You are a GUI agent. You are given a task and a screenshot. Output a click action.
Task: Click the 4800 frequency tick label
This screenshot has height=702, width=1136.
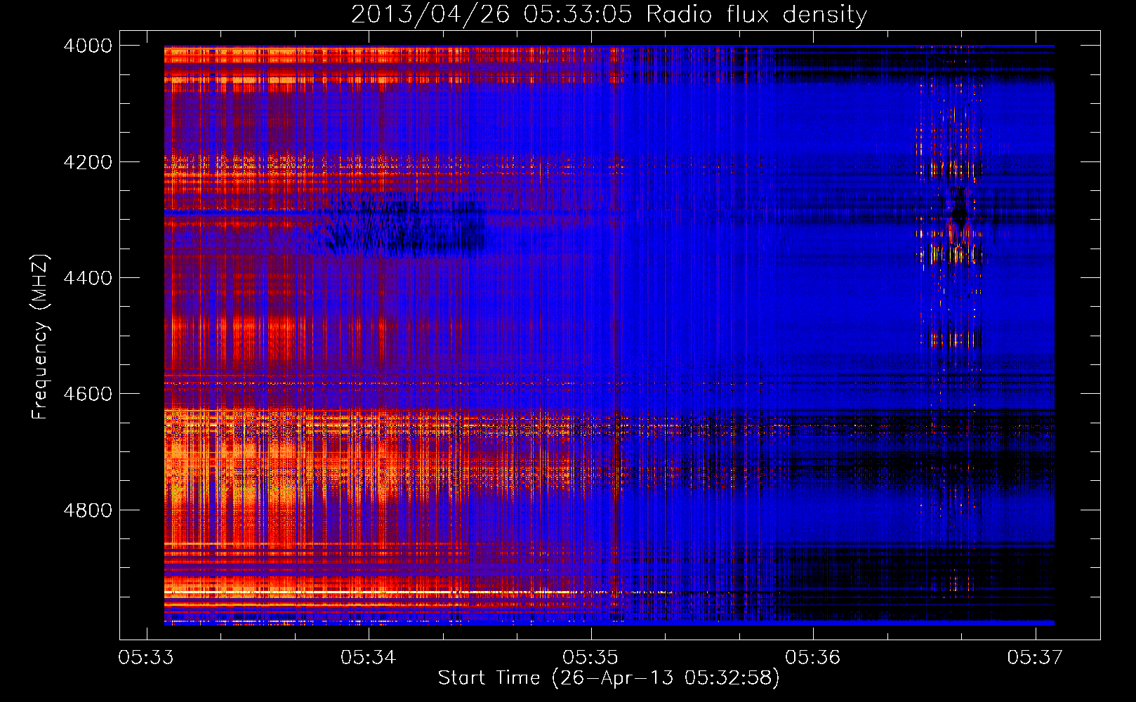[x=88, y=510]
